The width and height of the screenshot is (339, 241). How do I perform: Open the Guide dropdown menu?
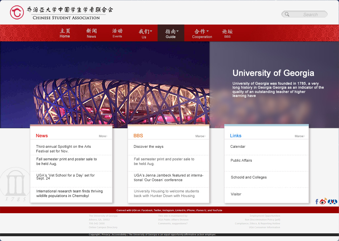tap(171, 33)
